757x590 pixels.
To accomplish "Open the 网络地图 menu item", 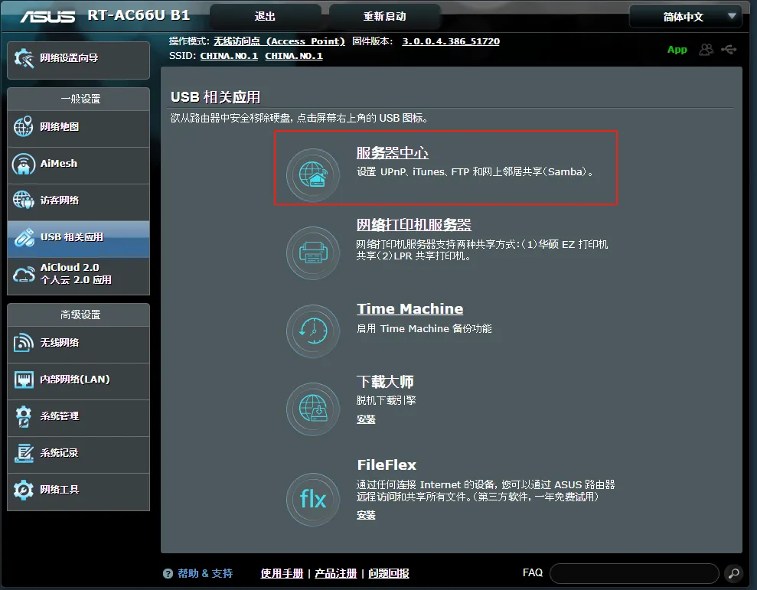I will 78,129.
